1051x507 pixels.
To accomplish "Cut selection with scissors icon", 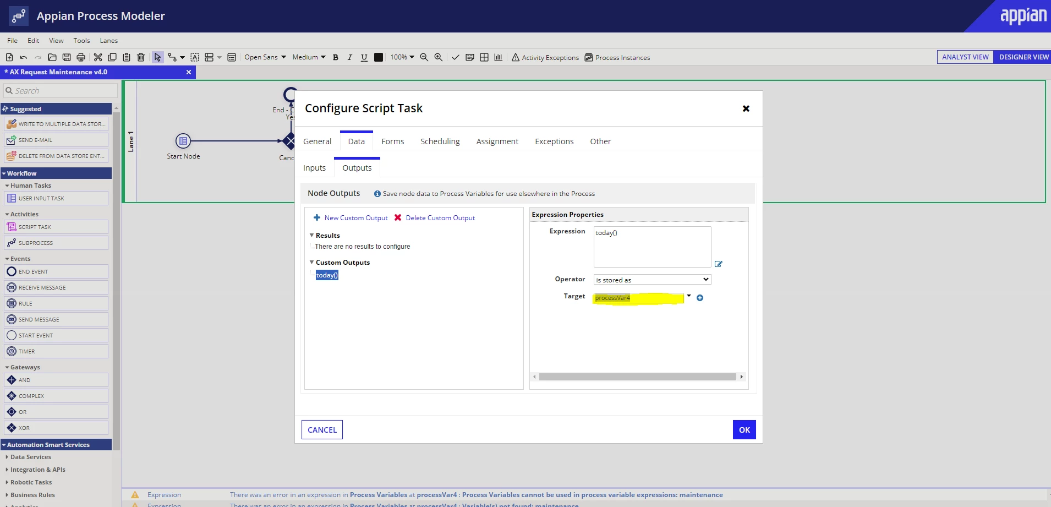I will coord(98,57).
